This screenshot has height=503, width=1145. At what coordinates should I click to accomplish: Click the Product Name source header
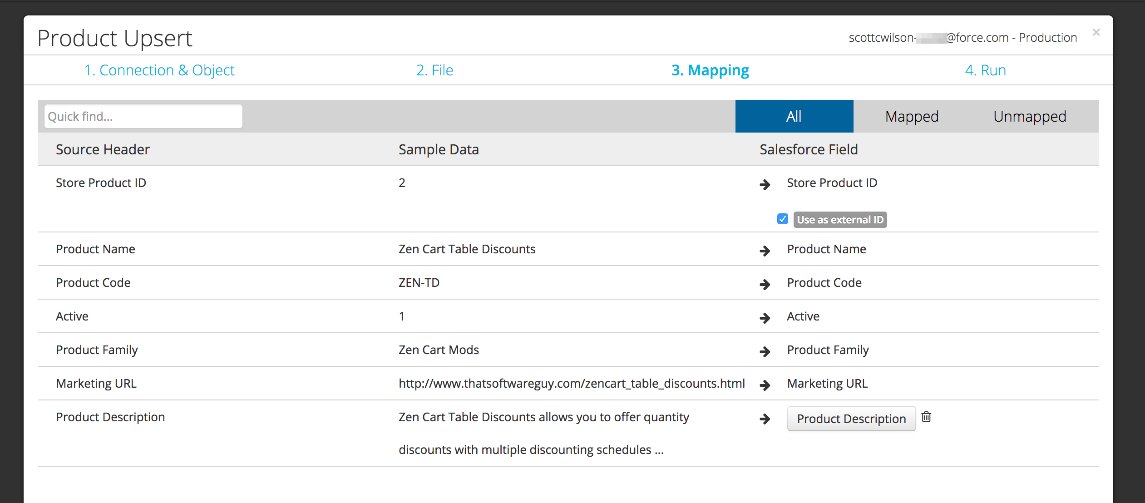95,249
